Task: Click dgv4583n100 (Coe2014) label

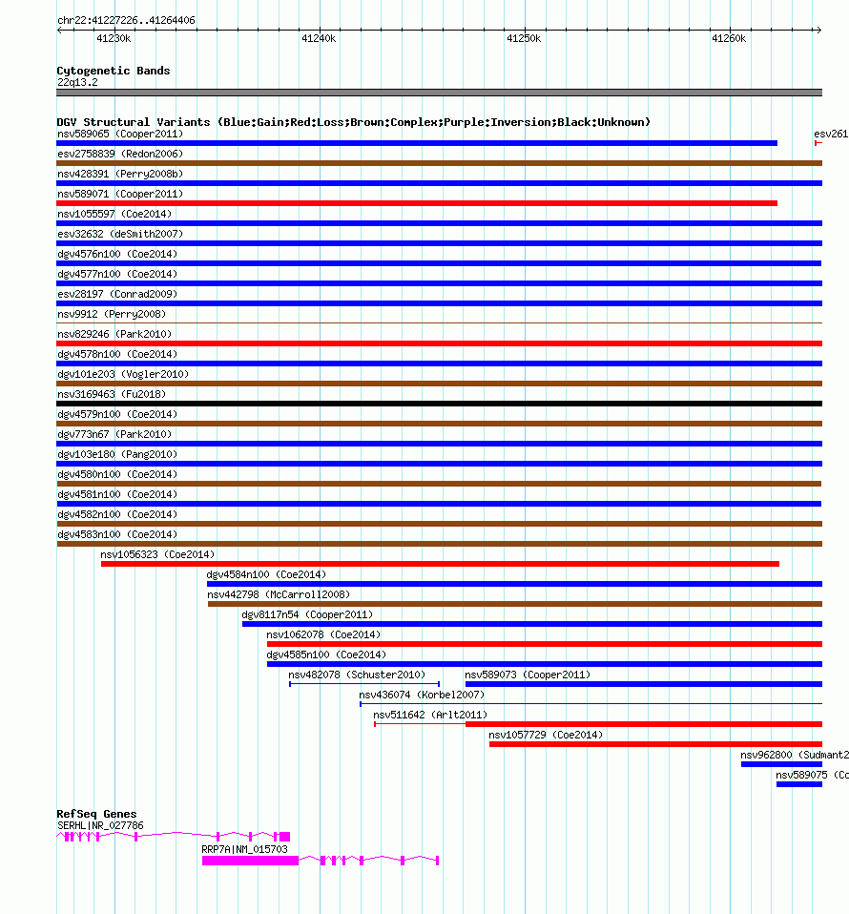Action: click(117, 534)
